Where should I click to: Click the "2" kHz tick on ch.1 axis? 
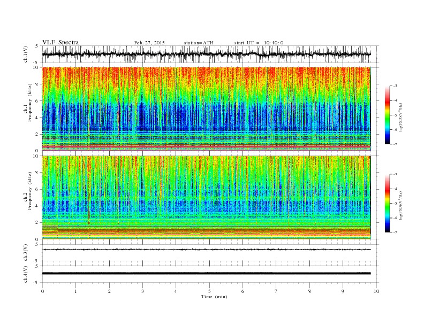click(37, 134)
